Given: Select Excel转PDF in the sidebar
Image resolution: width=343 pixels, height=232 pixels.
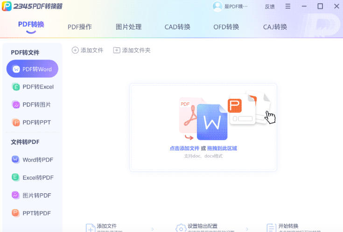Looking at the screenshot, I should coord(32,177).
